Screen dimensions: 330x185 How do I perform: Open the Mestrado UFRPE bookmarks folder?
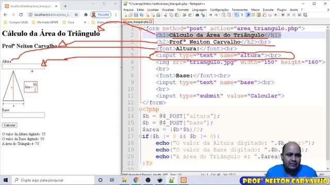tap(45, 22)
